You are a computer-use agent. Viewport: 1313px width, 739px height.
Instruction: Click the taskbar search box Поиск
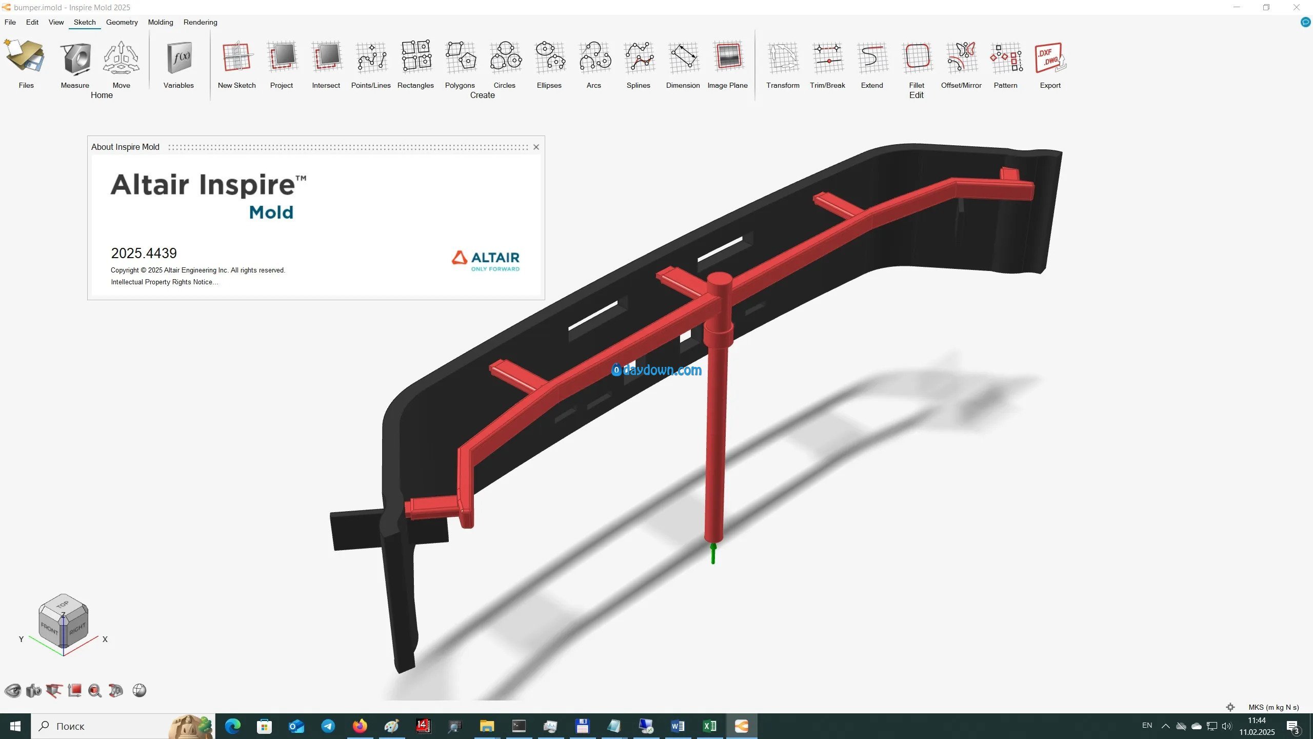[x=123, y=726]
